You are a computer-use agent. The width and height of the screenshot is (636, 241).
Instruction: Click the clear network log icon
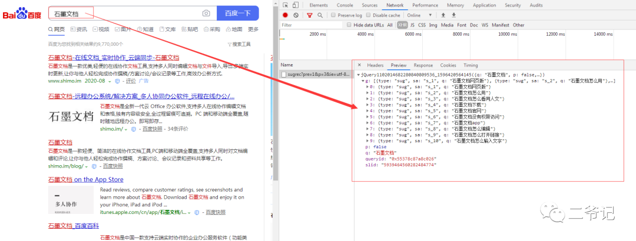[296, 15]
